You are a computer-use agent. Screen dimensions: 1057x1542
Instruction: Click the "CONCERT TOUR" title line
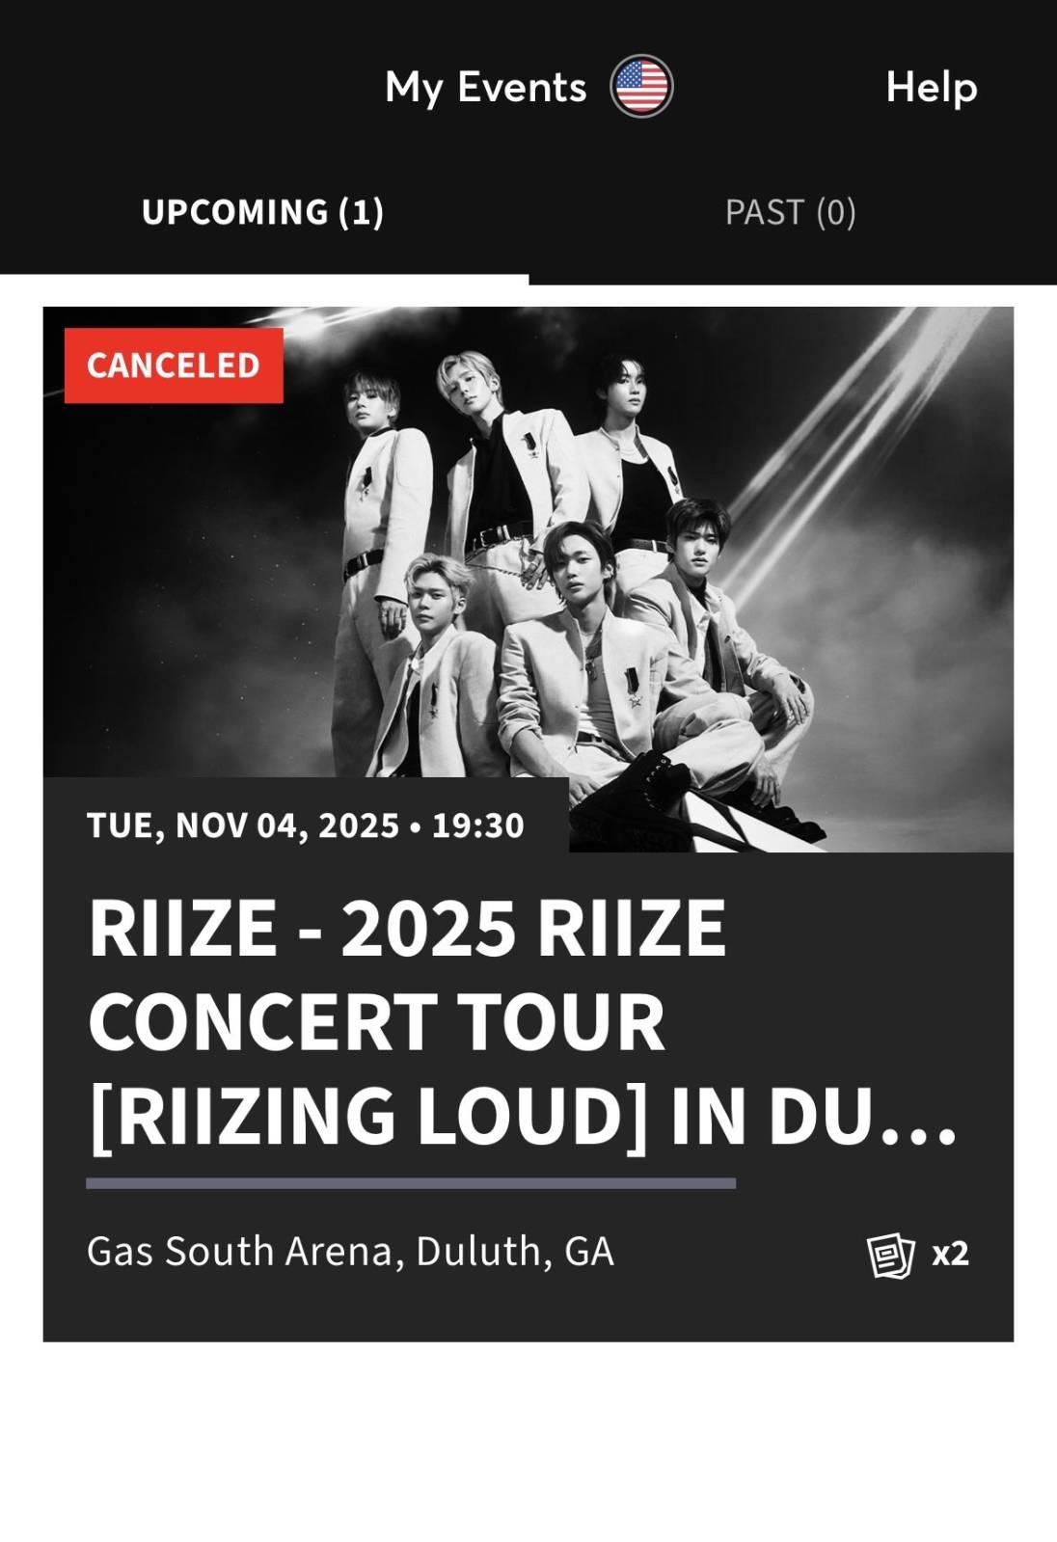377,1022
